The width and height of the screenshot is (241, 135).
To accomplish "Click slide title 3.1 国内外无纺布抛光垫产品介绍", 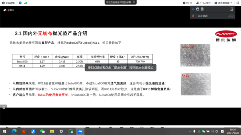I will (51, 33).
